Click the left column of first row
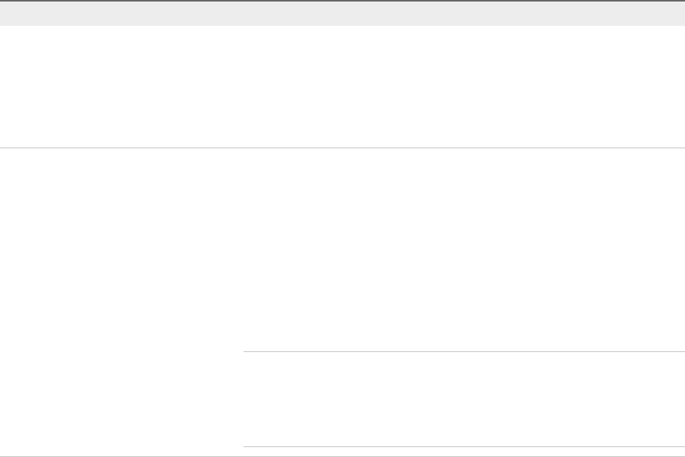This screenshot has height=457, width=685. pos(122,86)
